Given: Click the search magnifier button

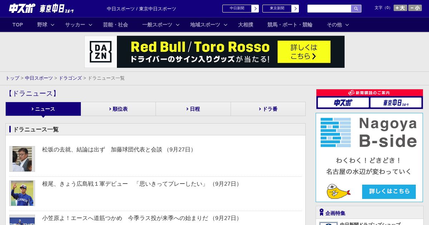Looking at the screenshot, I should pos(356,9).
